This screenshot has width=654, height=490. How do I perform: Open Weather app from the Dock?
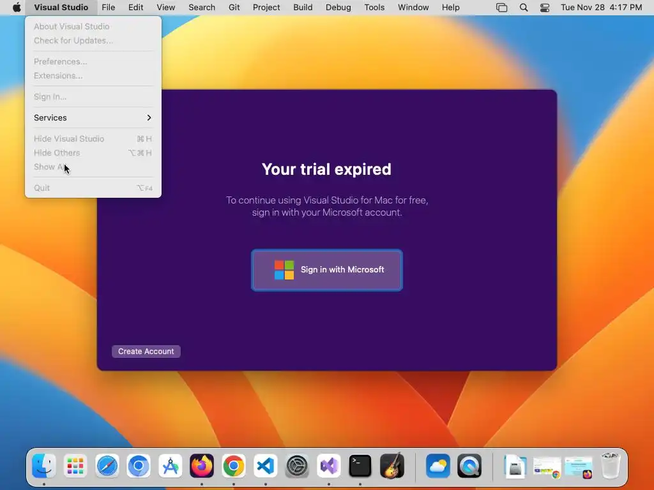pos(438,466)
